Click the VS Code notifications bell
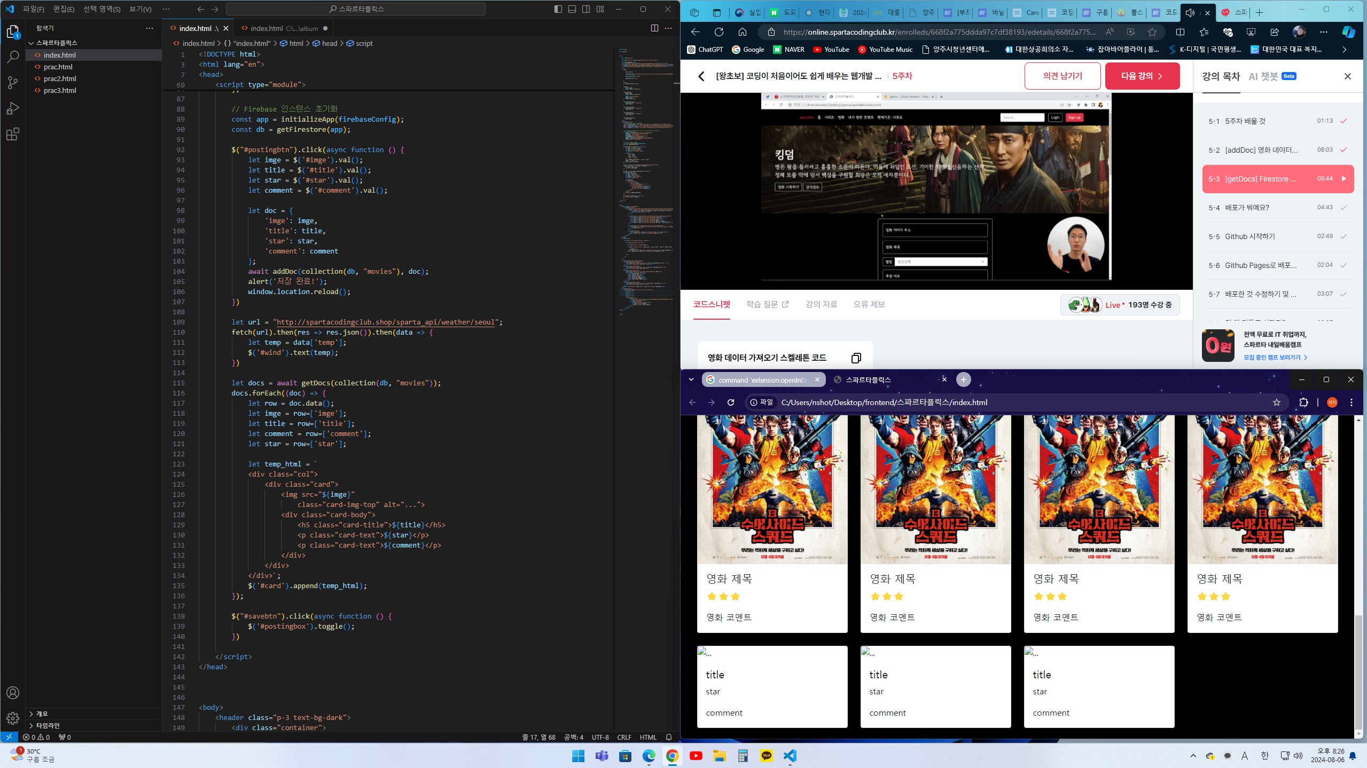The image size is (1367, 768). (x=669, y=737)
